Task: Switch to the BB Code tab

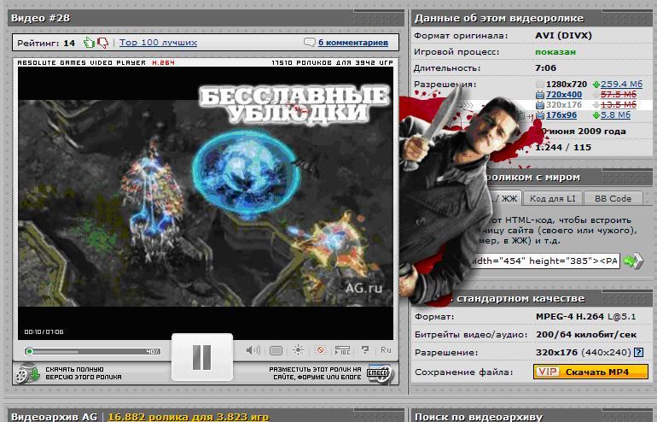Action: 613,198
